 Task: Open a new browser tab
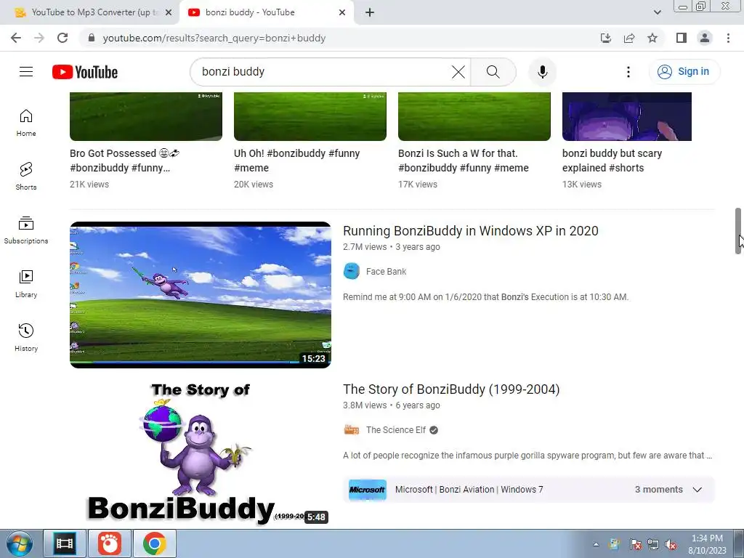click(x=370, y=12)
